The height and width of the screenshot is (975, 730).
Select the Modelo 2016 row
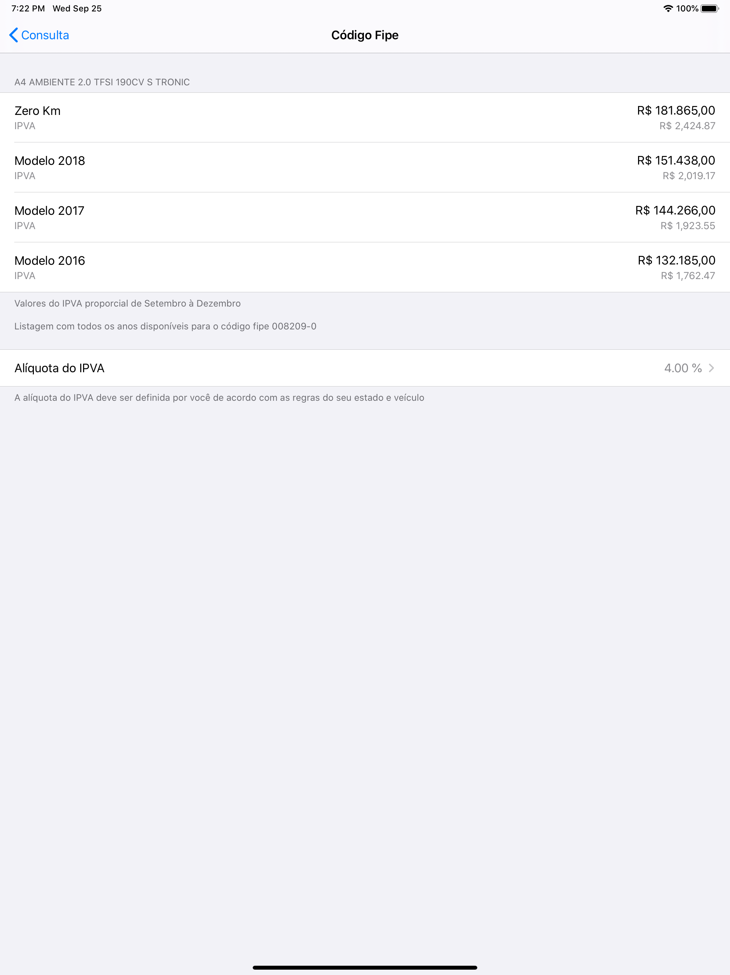pyautogui.click(x=365, y=267)
